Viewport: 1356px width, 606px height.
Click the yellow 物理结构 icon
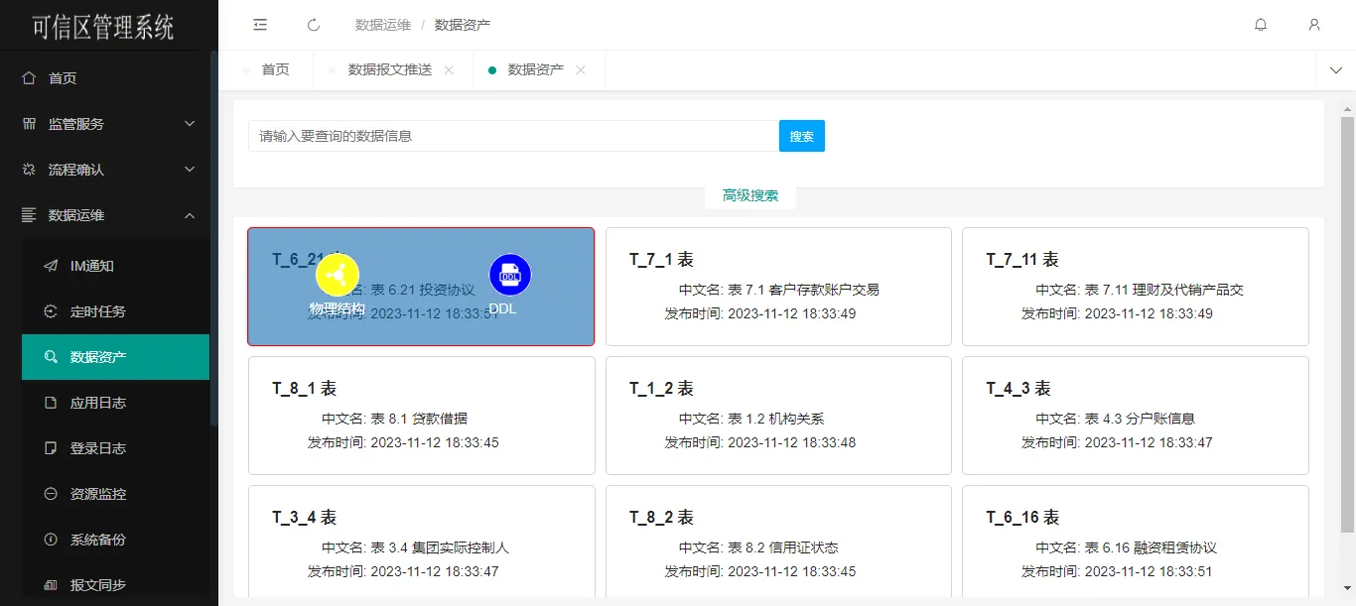[337, 275]
